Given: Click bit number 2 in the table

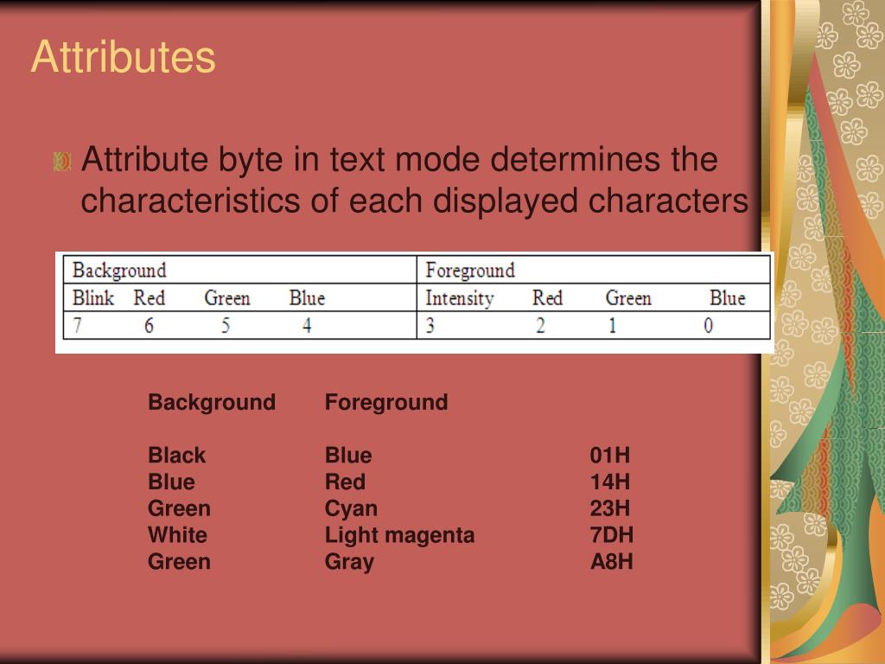Looking at the screenshot, I should click(x=541, y=325).
